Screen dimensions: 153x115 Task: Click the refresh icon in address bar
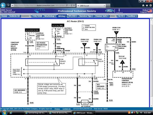point(71,5)
